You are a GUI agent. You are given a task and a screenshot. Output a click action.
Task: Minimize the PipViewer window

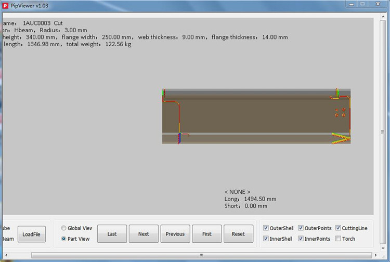(351, 4)
